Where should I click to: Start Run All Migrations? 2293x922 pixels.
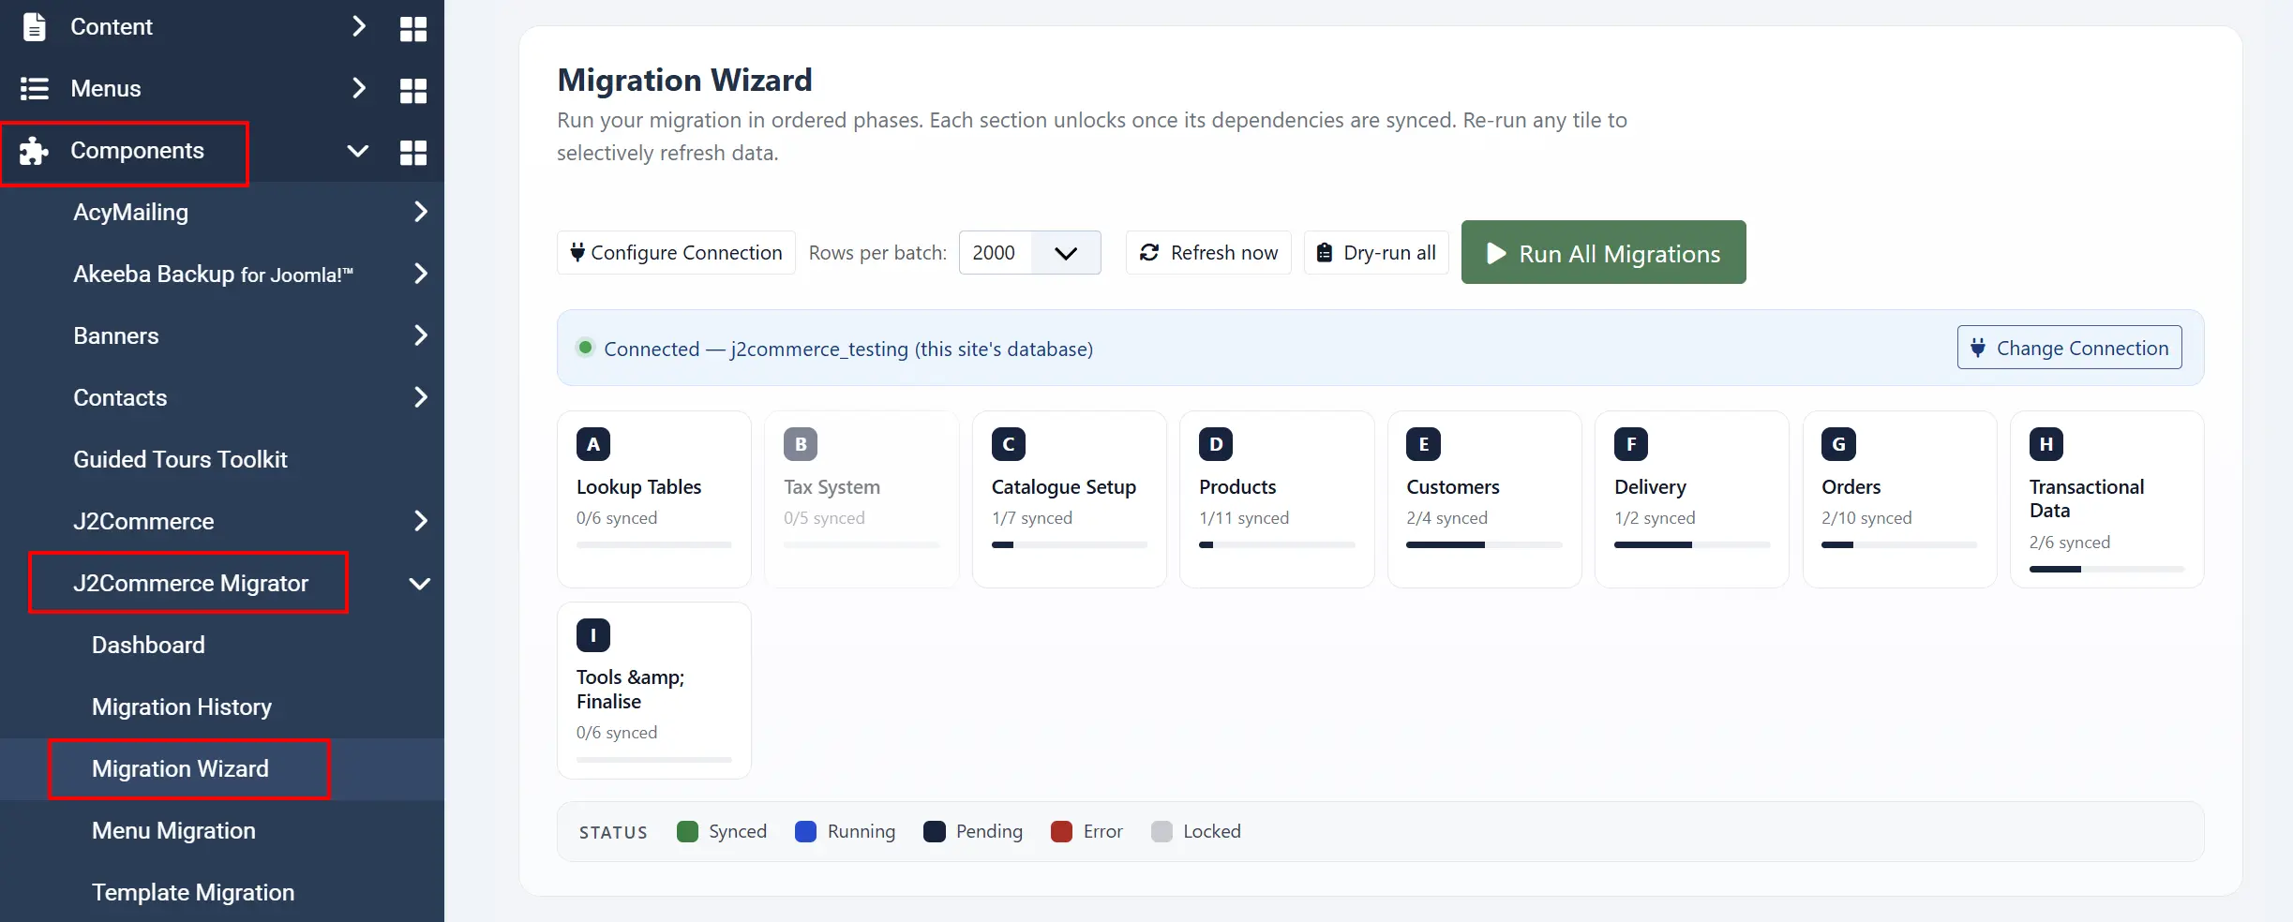[x=1603, y=252]
